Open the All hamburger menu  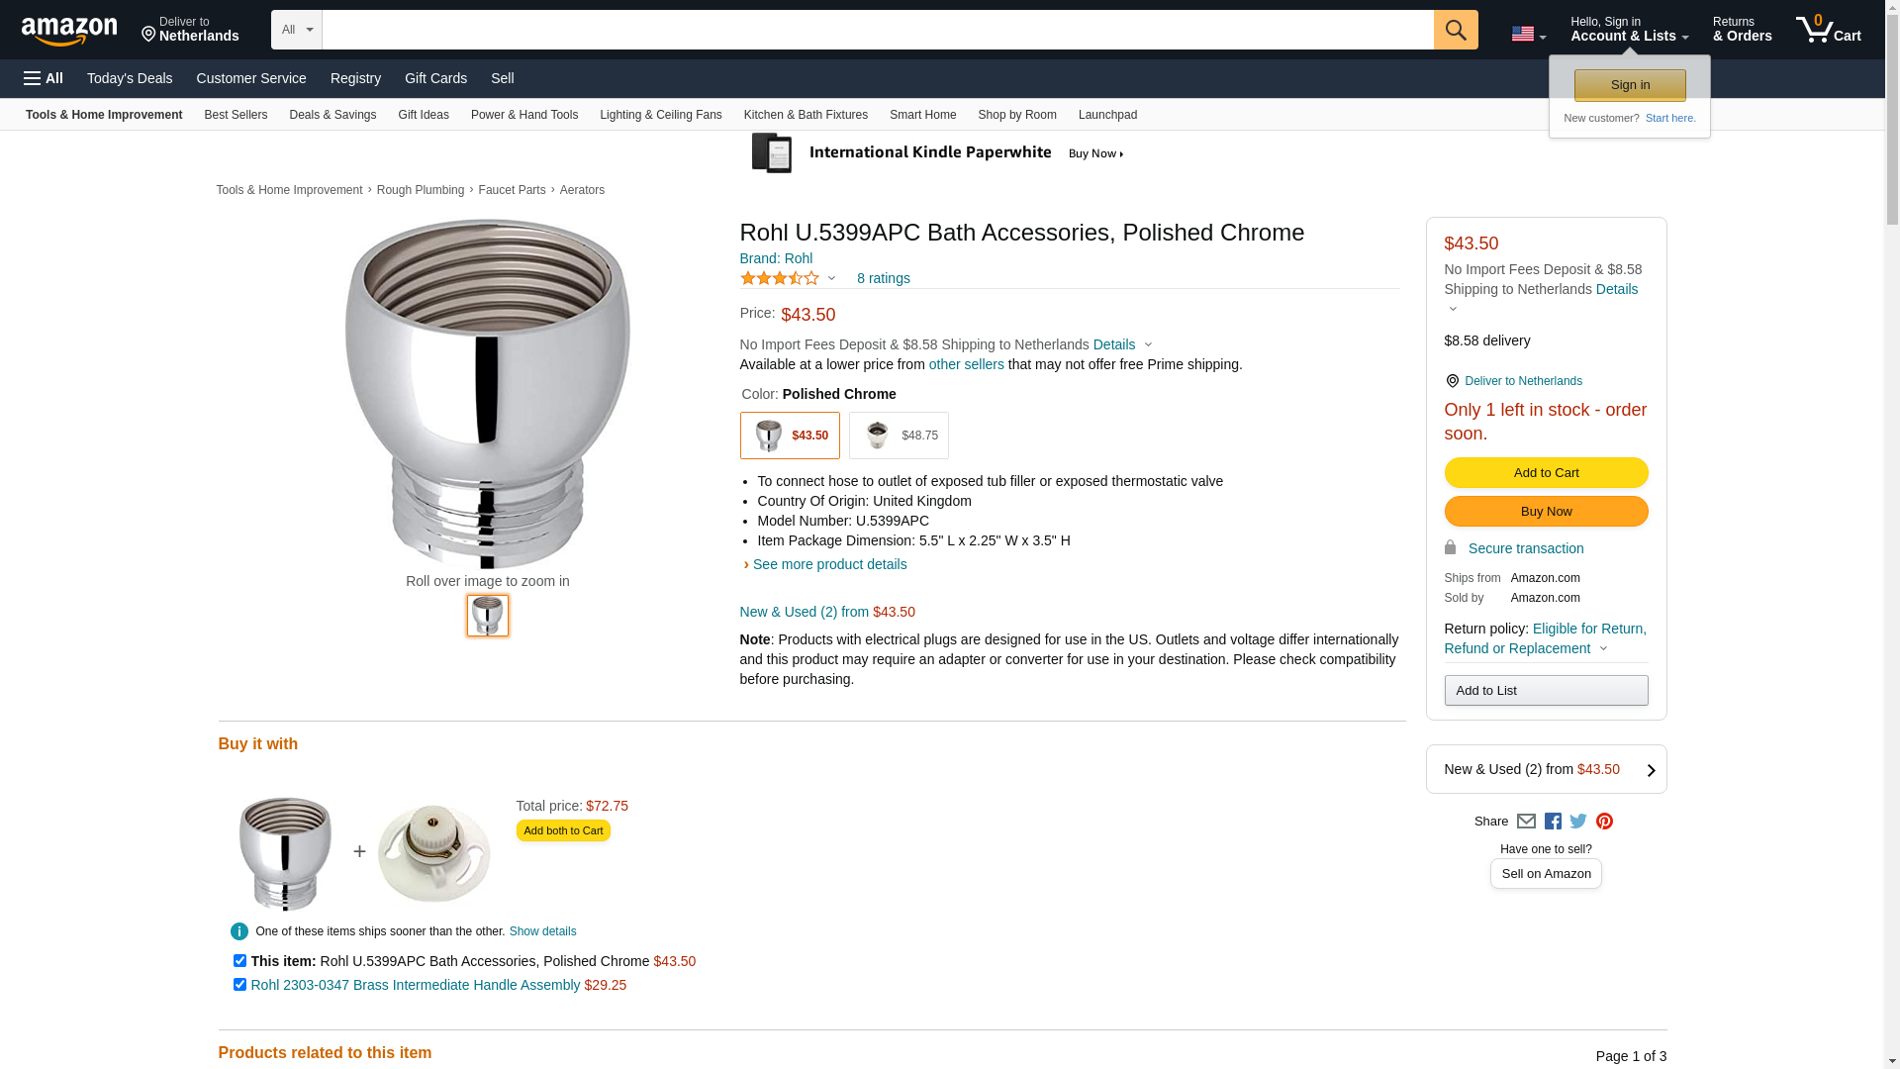44,78
